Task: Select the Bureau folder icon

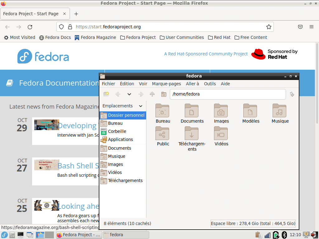Action: tap(163, 111)
